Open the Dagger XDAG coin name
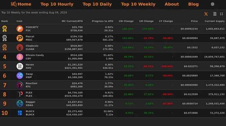This screenshot has height=126, width=226. click(31, 103)
